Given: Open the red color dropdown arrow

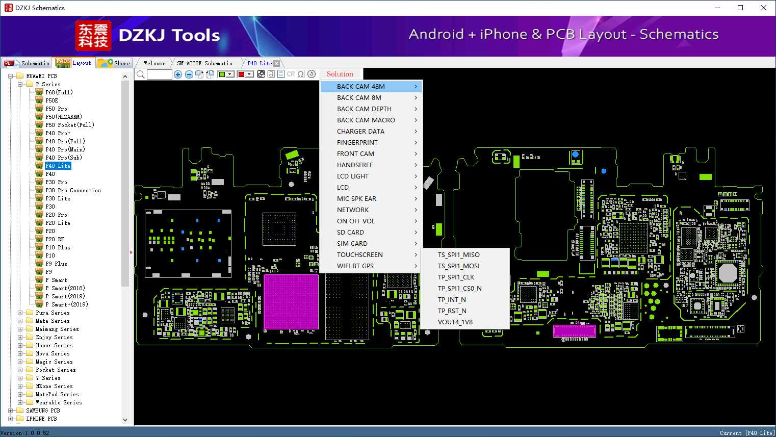Looking at the screenshot, I should coord(250,74).
